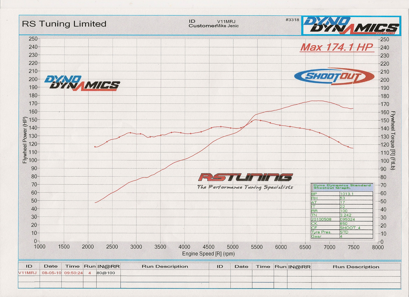Click the 'Flywheel Torque [R] (FtLb)' axis label

coord(393,140)
